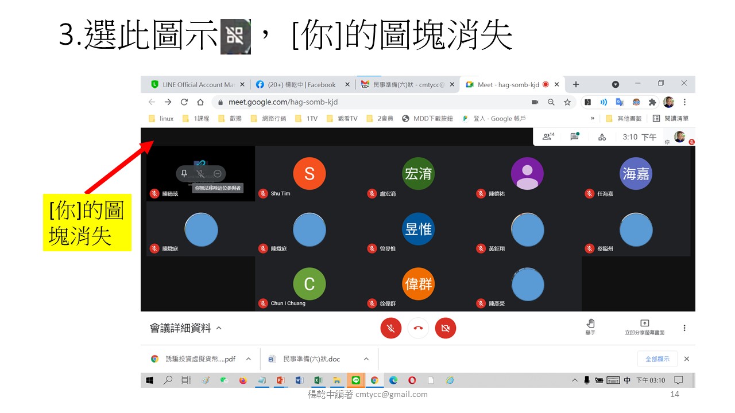
Task: Click 全部顯示 show all downloads
Action: 657,359
